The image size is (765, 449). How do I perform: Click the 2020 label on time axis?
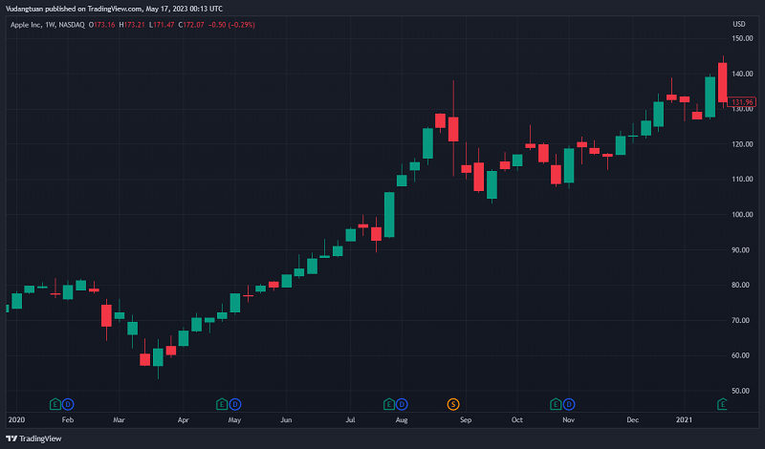pos(16,419)
